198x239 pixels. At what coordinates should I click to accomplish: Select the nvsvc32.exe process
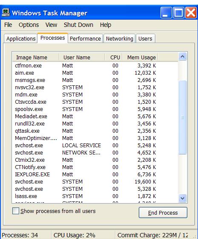(x=95, y=87)
